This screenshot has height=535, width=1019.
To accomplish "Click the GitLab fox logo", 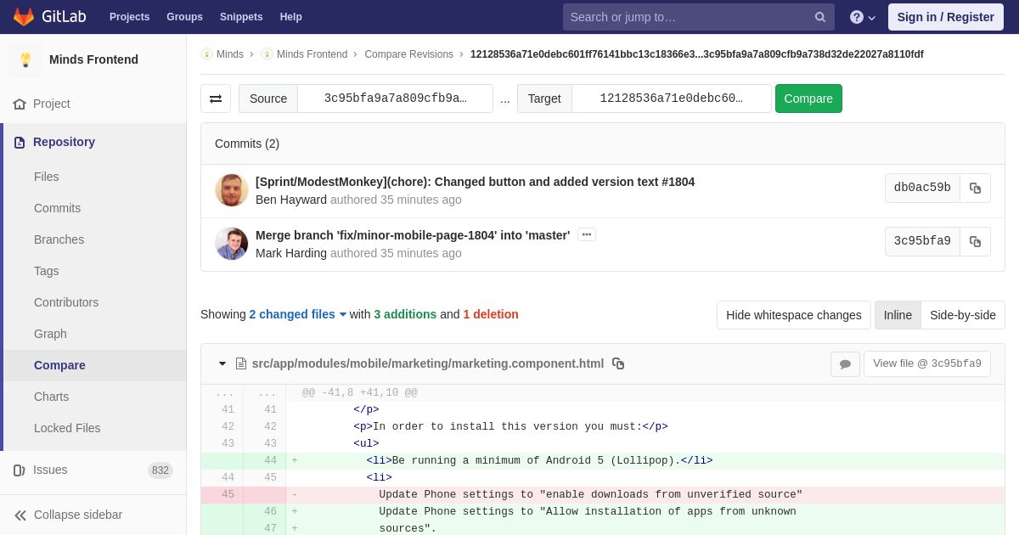I will [24, 17].
